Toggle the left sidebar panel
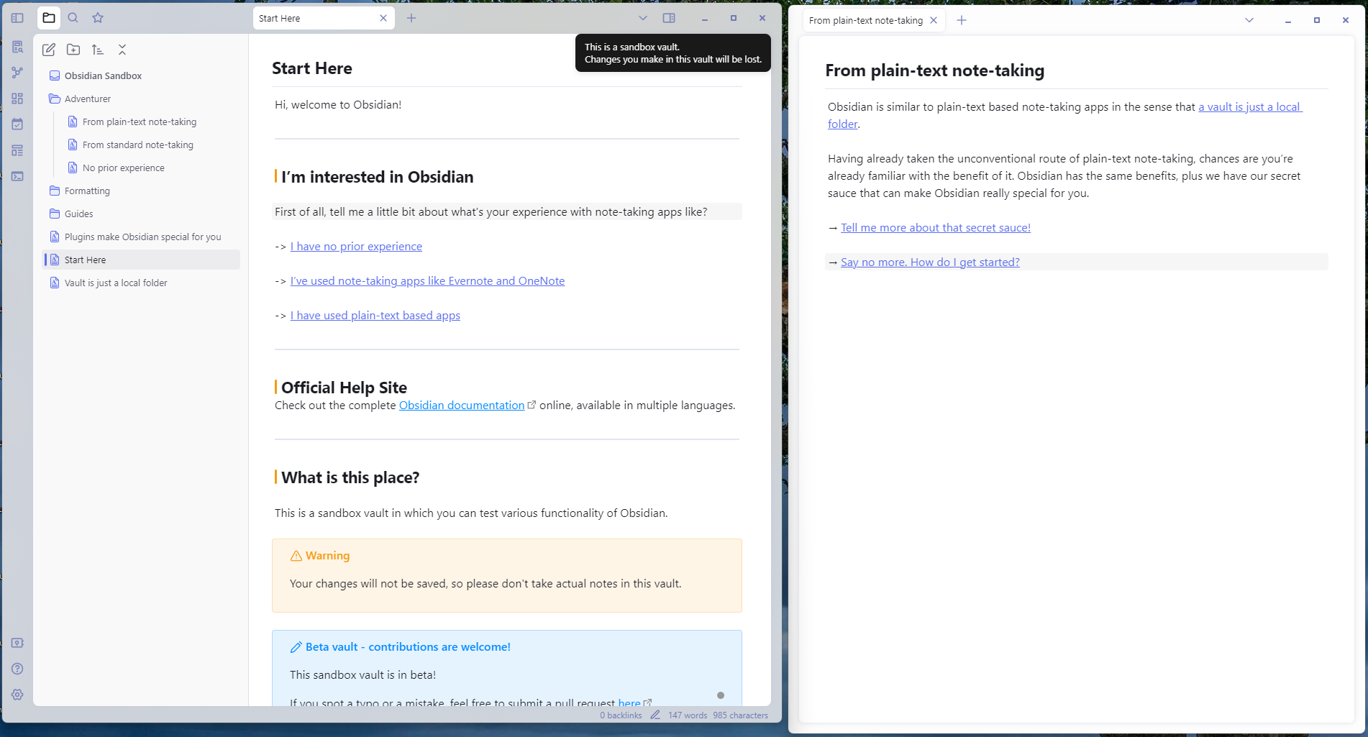The image size is (1368, 737). point(17,17)
